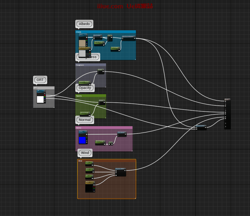Image resolution: width=250 pixels, height=216 pixels.
Task: Click the tan albedo texture preview thumbnail
Action: (82, 43)
